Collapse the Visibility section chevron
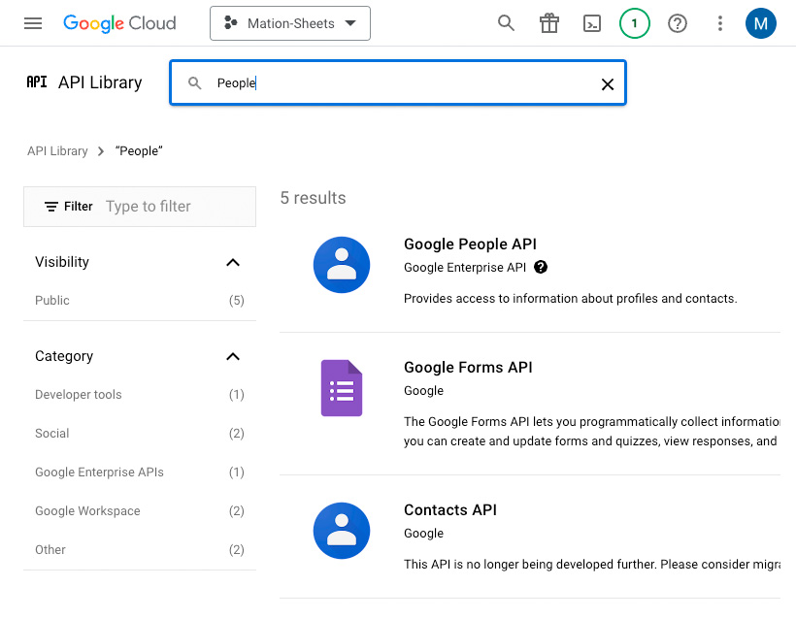 233,262
